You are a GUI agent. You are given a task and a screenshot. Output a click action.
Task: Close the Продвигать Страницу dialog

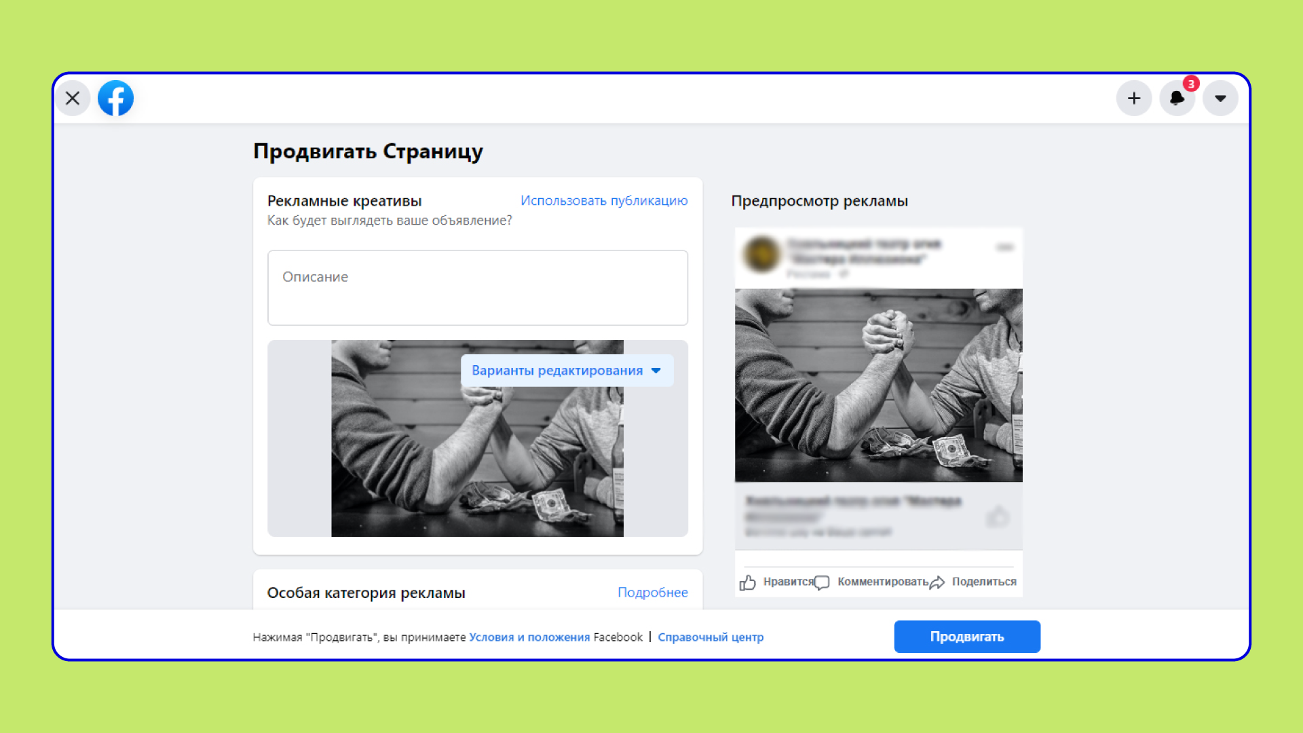(x=73, y=98)
